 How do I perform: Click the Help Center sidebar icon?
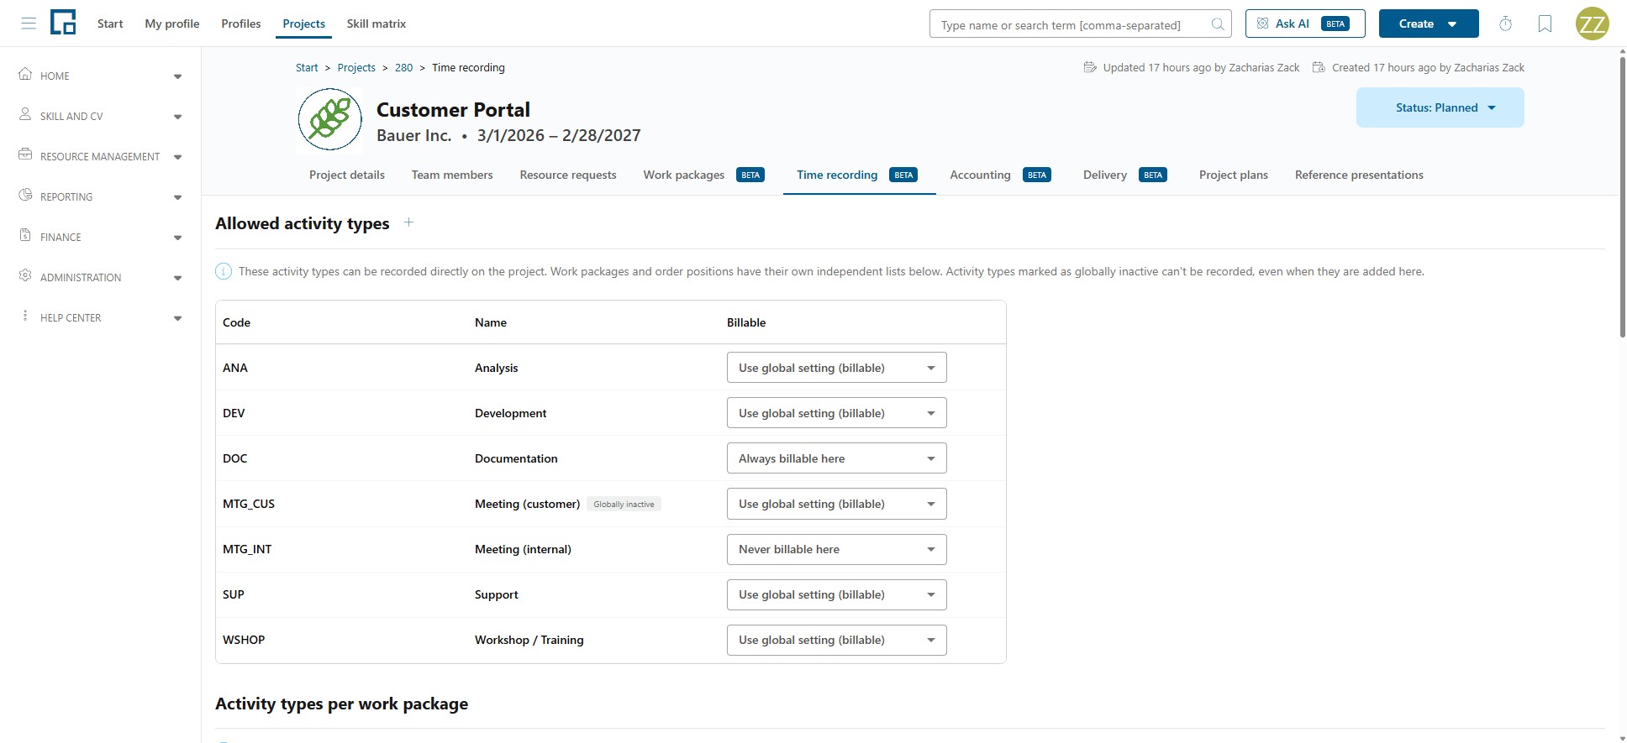[x=25, y=316]
